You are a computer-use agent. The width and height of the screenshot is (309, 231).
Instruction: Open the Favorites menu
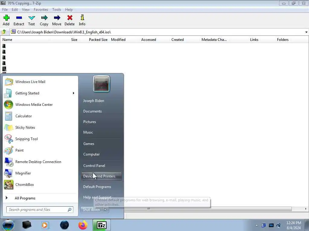(41, 10)
